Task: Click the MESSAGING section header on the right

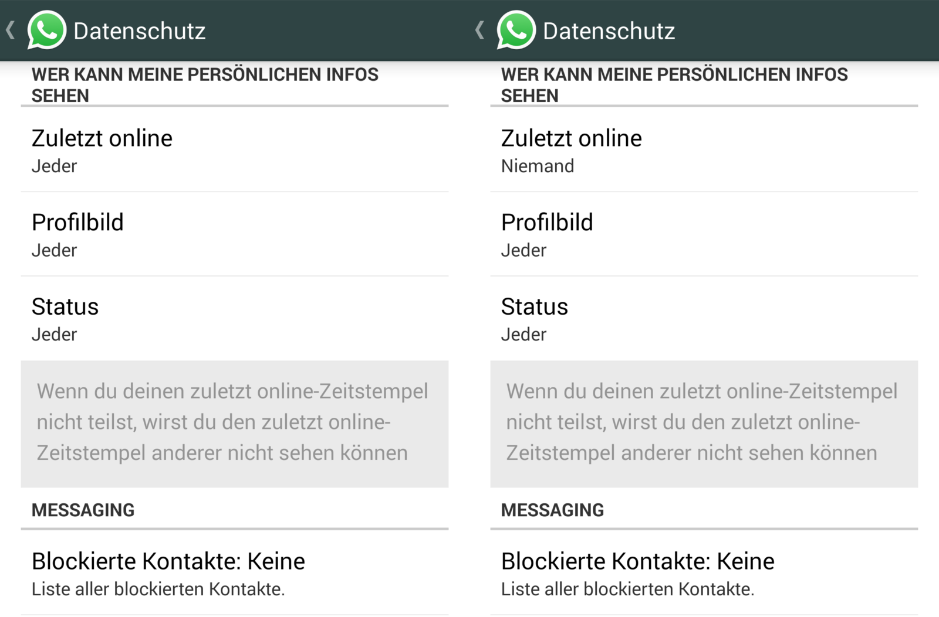Action: (552, 510)
